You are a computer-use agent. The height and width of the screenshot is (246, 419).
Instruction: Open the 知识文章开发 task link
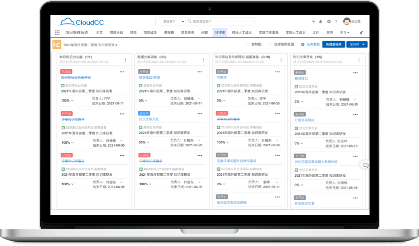(x=149, y=119)
